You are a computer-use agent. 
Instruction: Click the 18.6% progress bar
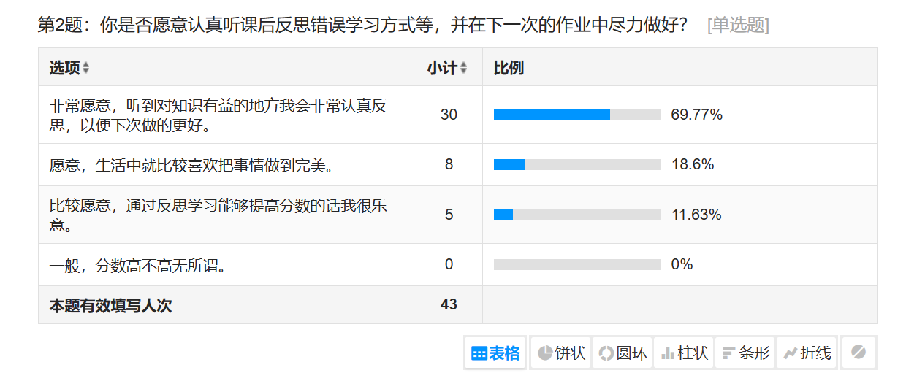click(576, 165)
